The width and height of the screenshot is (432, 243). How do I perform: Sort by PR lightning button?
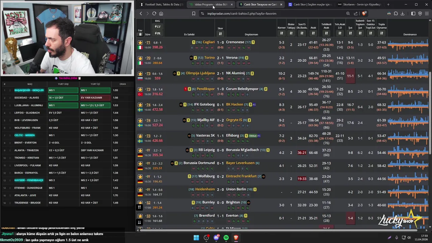[158, 33]
